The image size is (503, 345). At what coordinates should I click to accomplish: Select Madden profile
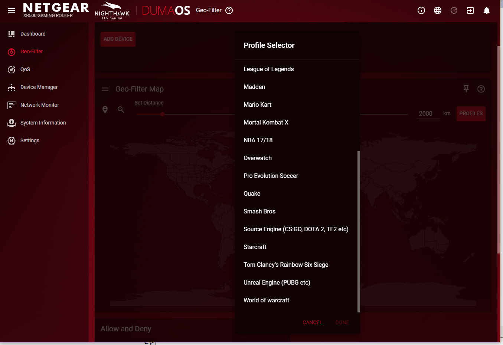296,87
